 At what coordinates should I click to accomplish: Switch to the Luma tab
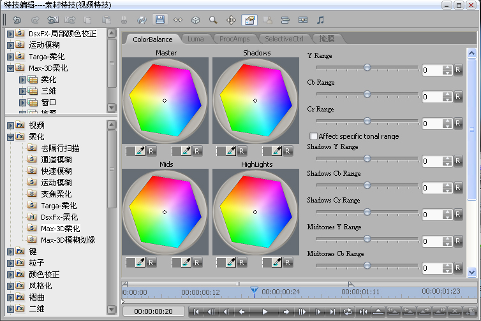pyautogui.click(x=195, y=39)
